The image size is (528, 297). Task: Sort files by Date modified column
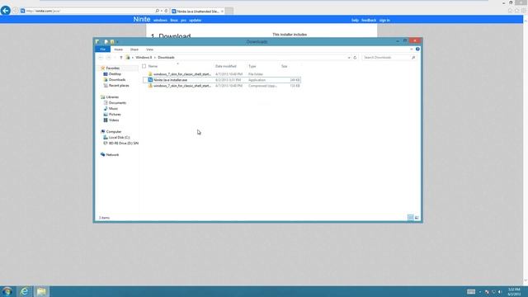pyautogui.click(x=226, y=66)
